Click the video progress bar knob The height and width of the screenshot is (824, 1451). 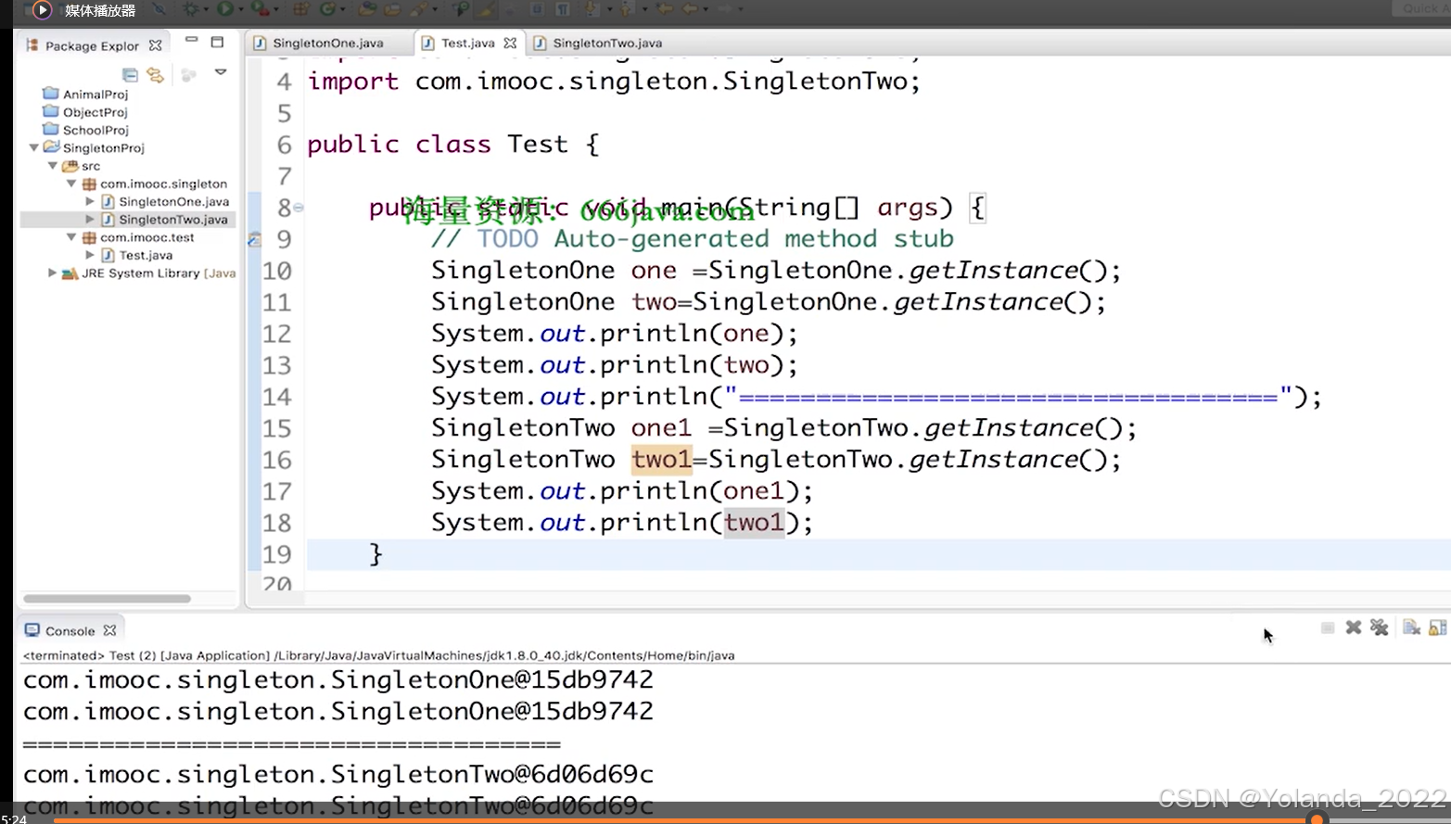[x=1317, y=819]
